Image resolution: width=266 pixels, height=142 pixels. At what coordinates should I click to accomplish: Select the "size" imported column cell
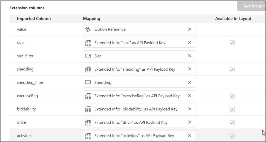[x=20, y=43]
